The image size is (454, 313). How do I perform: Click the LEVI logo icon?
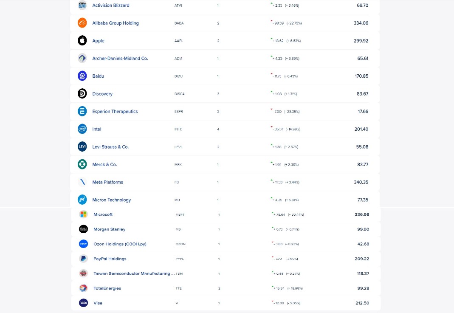pos(82,147)
